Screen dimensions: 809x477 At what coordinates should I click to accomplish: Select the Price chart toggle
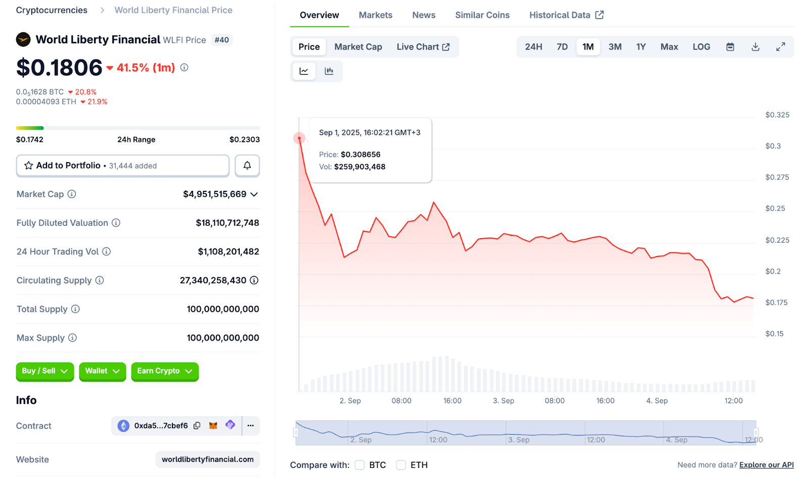309,47
